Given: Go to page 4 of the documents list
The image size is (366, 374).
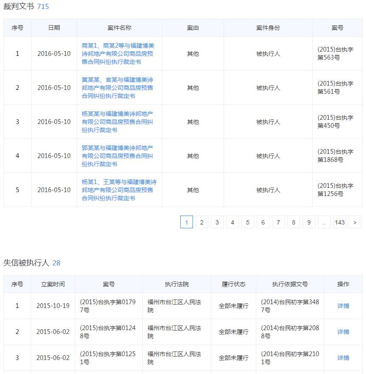Looking at the screenshot, I should click(233, 222).
